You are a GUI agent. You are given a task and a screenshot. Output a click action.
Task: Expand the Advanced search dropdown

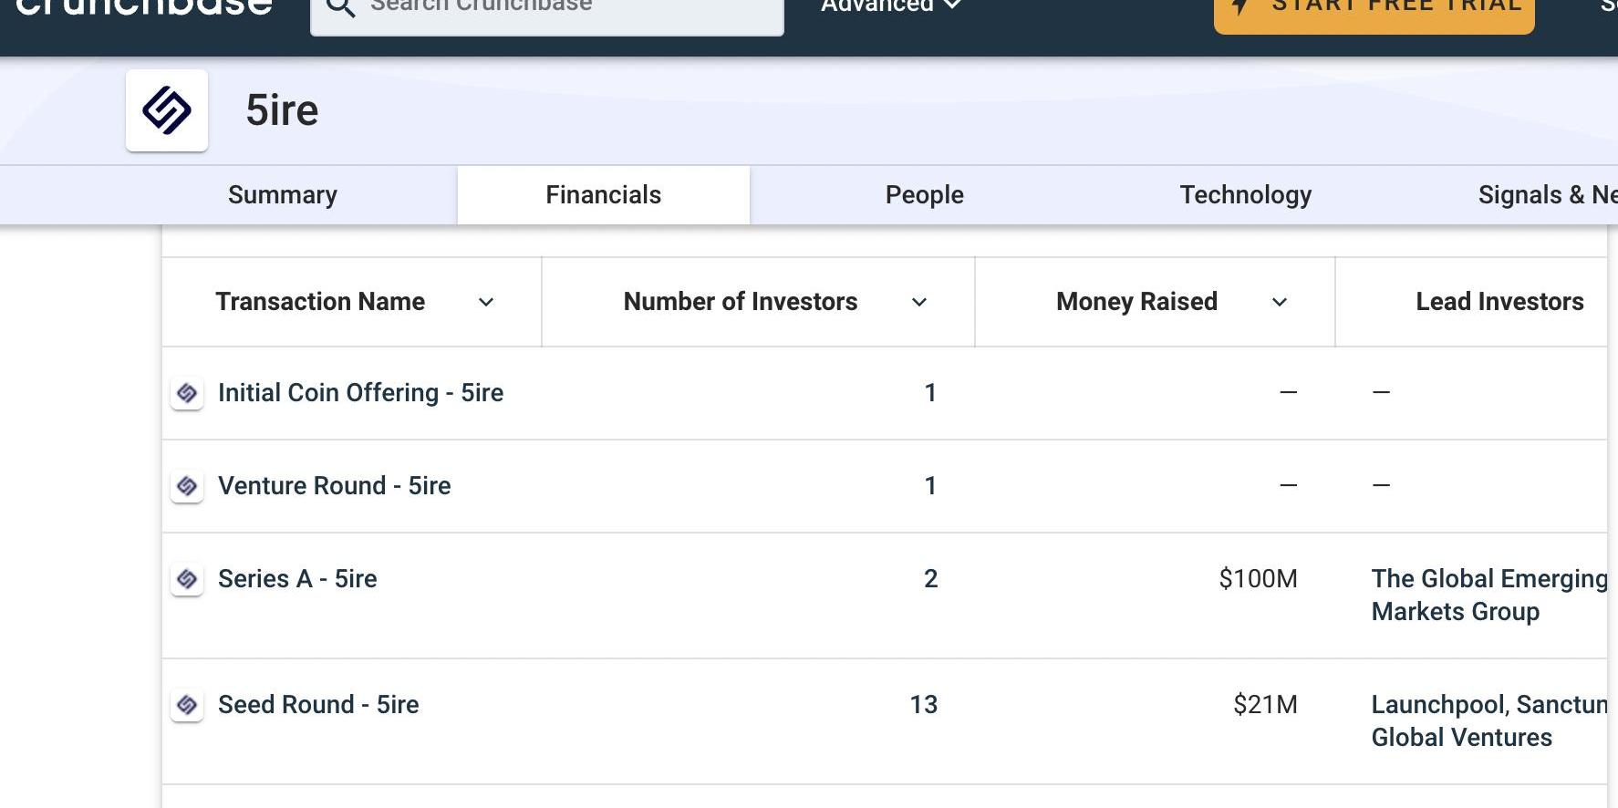[x=891, y=6]
